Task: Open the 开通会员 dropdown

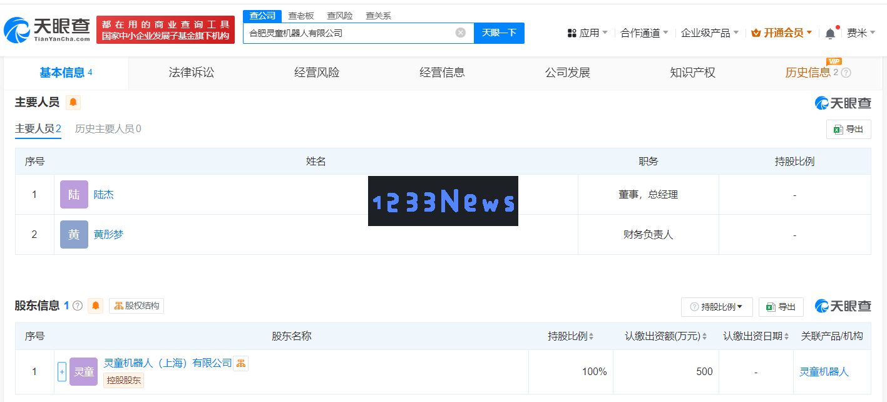Action: (x=782, y=33)
